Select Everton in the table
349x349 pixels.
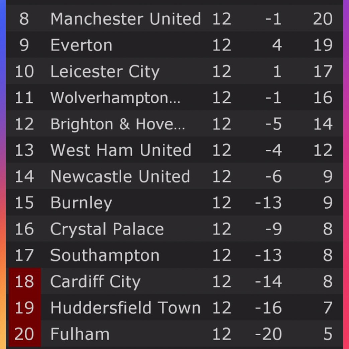click(81, 45)
